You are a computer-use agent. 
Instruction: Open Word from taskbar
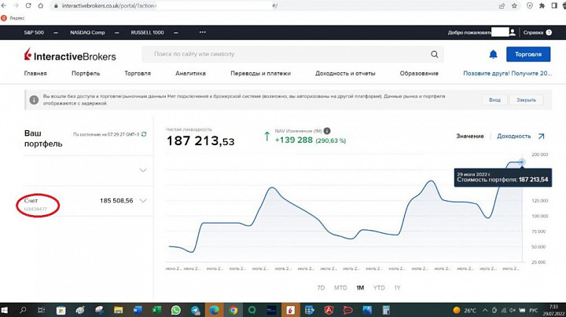pyautogui.click(x=138, y=310)
